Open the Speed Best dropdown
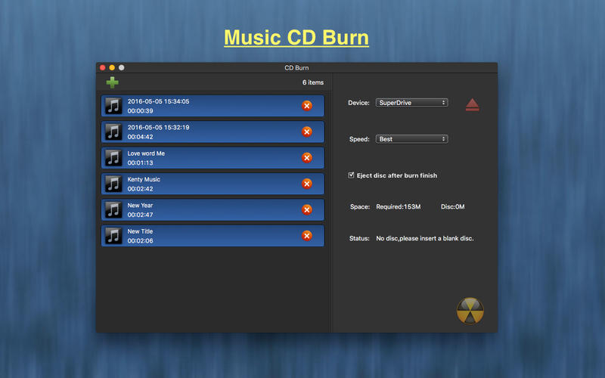This screenshot has height=378, width=605. click(411, 139)
